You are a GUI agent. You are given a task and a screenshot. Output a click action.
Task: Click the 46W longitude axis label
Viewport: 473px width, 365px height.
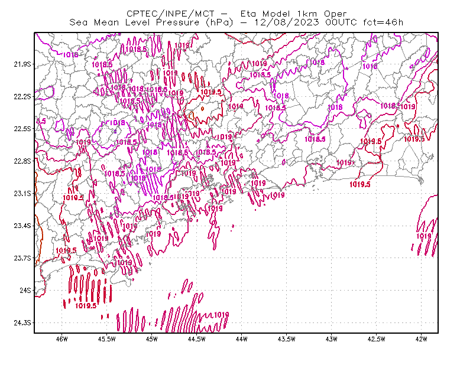(x=62, y=339)
